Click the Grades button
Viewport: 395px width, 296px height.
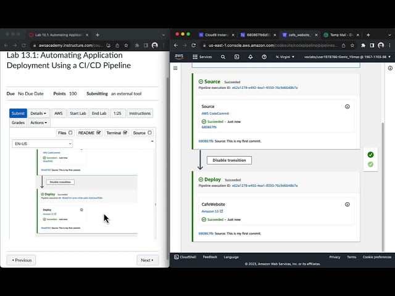pos(18,123)
